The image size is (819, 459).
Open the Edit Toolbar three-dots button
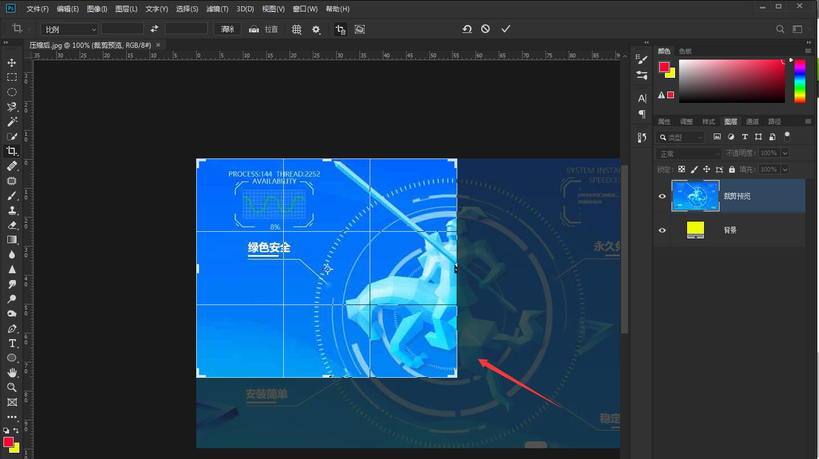11,417
